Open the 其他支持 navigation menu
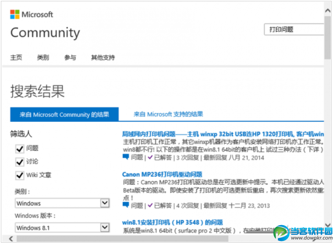 (103, 57)
